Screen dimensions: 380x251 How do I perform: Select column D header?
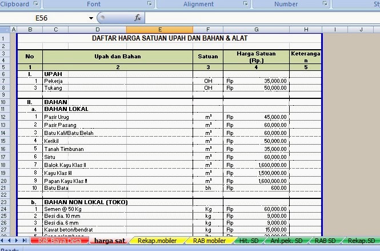pyautogui.click(x=97, y=30)
